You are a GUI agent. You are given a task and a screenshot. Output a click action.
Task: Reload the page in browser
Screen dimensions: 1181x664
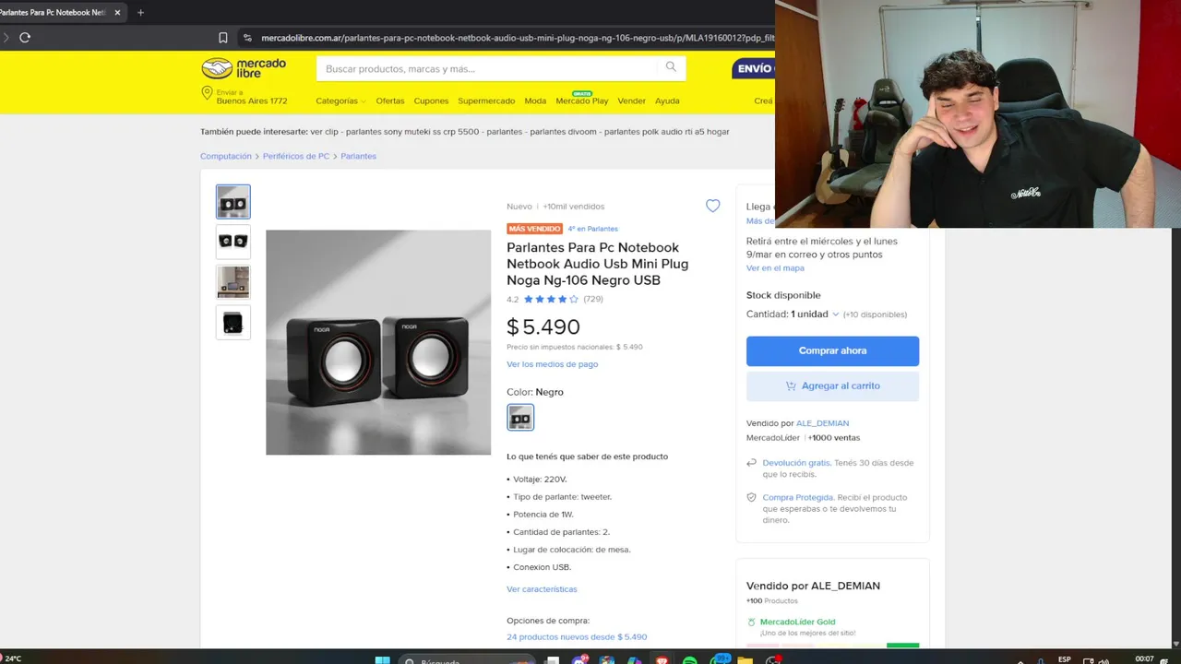[25, 38]
